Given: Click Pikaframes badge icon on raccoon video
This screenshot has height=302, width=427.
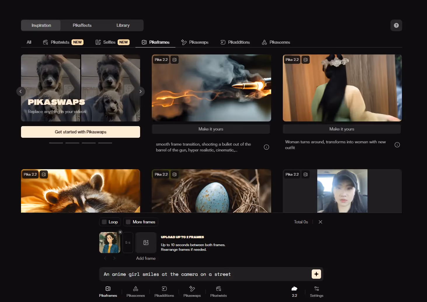Looking at the screenshot, I should point(44,174).
